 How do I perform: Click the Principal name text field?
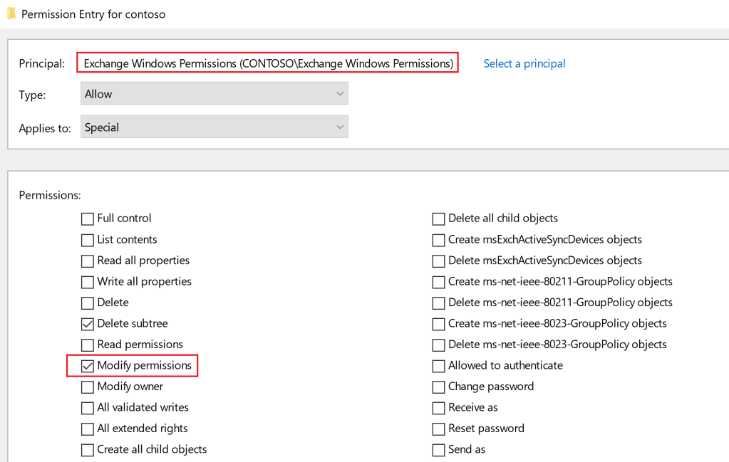[x=268, y=63]
